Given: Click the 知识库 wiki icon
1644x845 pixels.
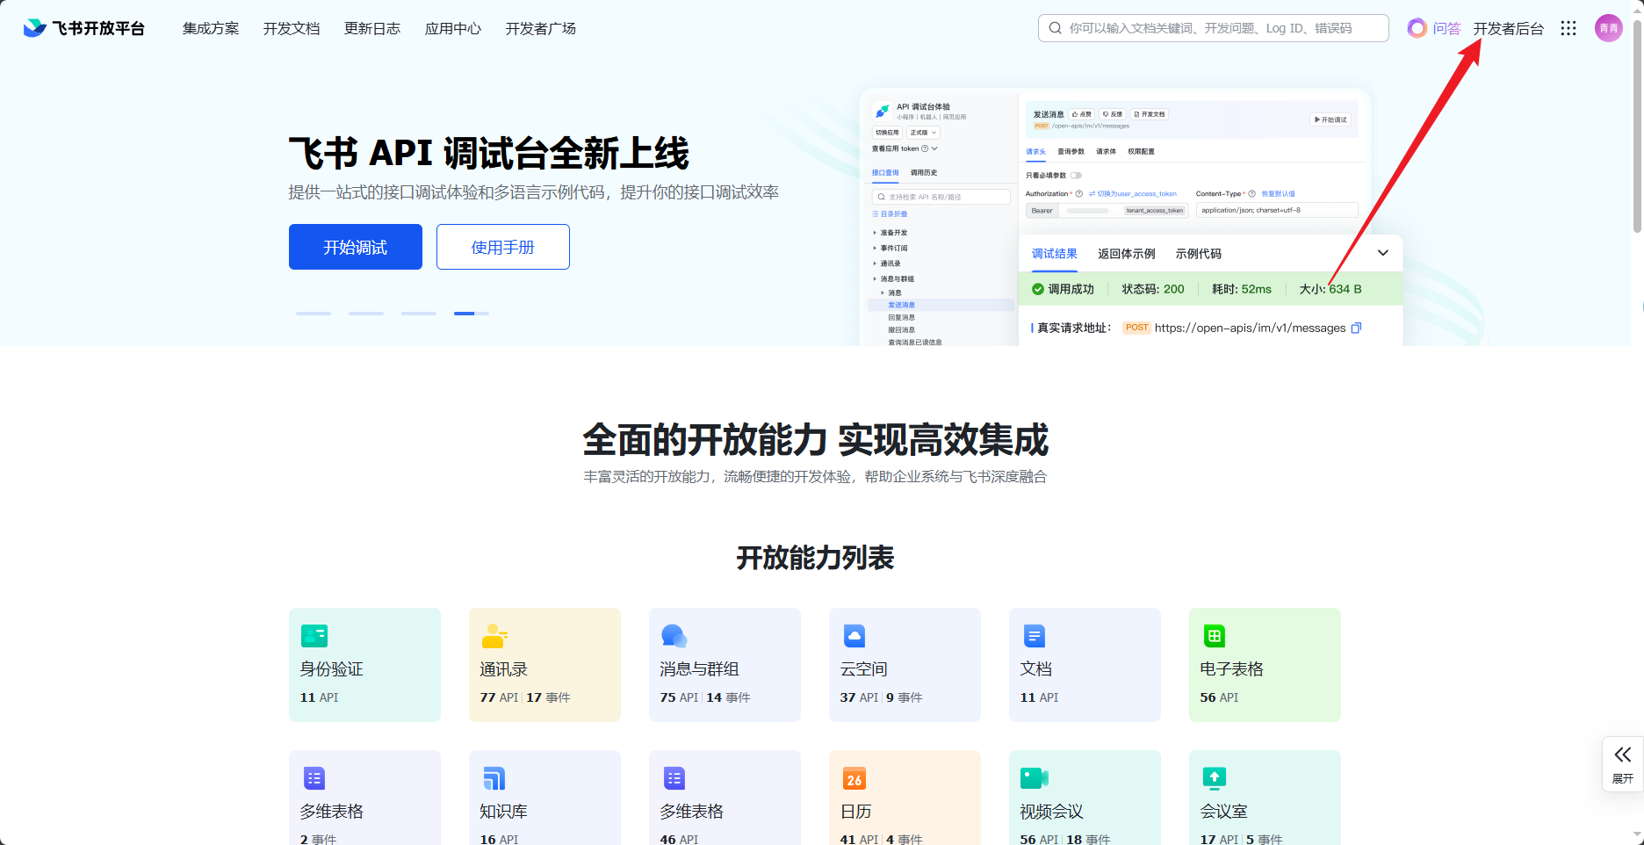Looking at the screenshot, I should (494, 778).
